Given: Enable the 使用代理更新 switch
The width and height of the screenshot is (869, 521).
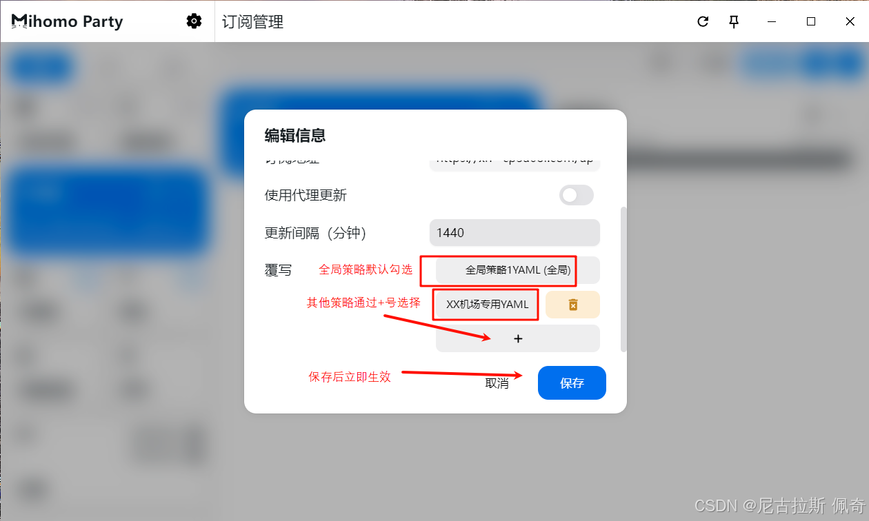Looking at the screenshot, I should coord(577,196).
